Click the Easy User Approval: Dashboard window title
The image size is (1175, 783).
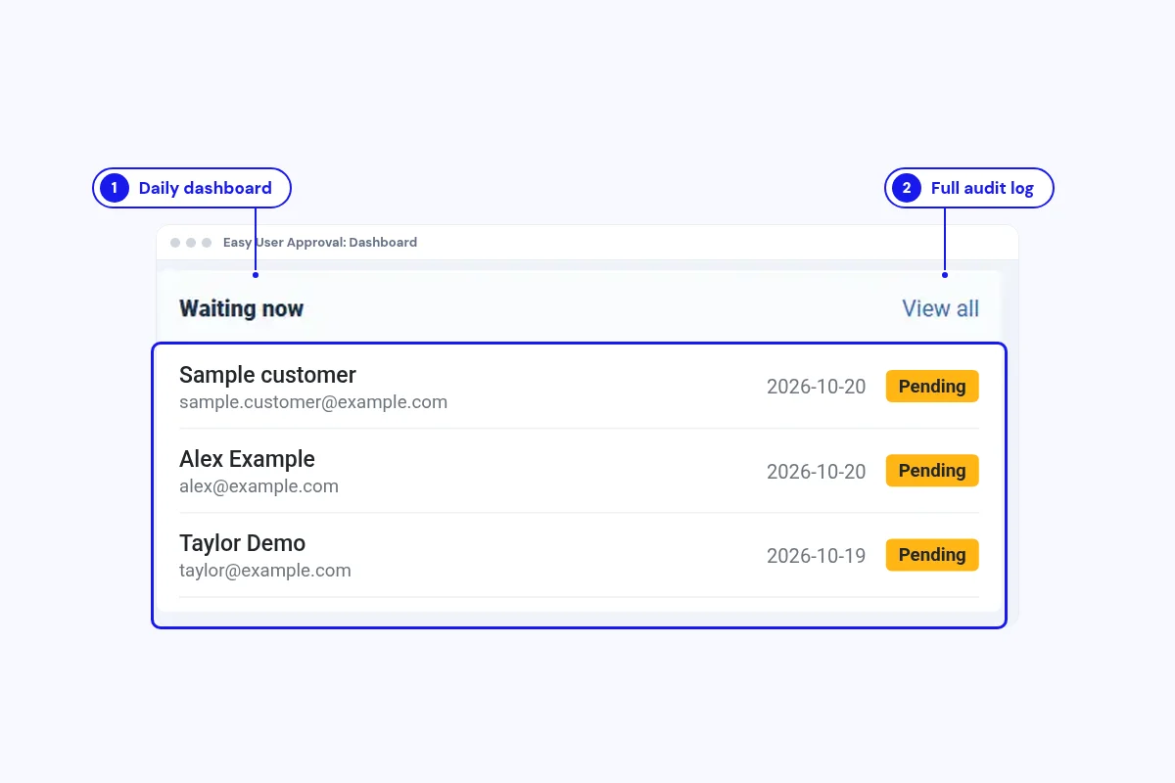click(320, 243)
